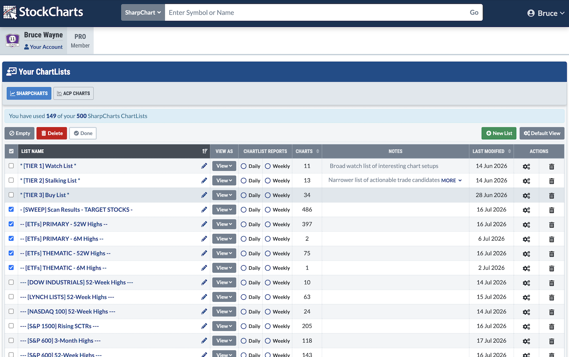Click the StockCharts logo
Screen dimensions: 569x357
click(43, 12)
